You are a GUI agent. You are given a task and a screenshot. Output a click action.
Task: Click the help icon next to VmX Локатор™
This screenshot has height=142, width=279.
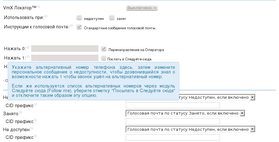(39, 7)
